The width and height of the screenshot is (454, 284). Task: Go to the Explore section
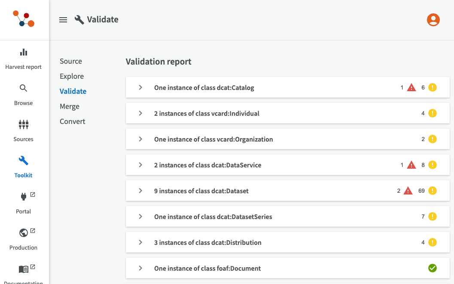(x=72, y=76)
